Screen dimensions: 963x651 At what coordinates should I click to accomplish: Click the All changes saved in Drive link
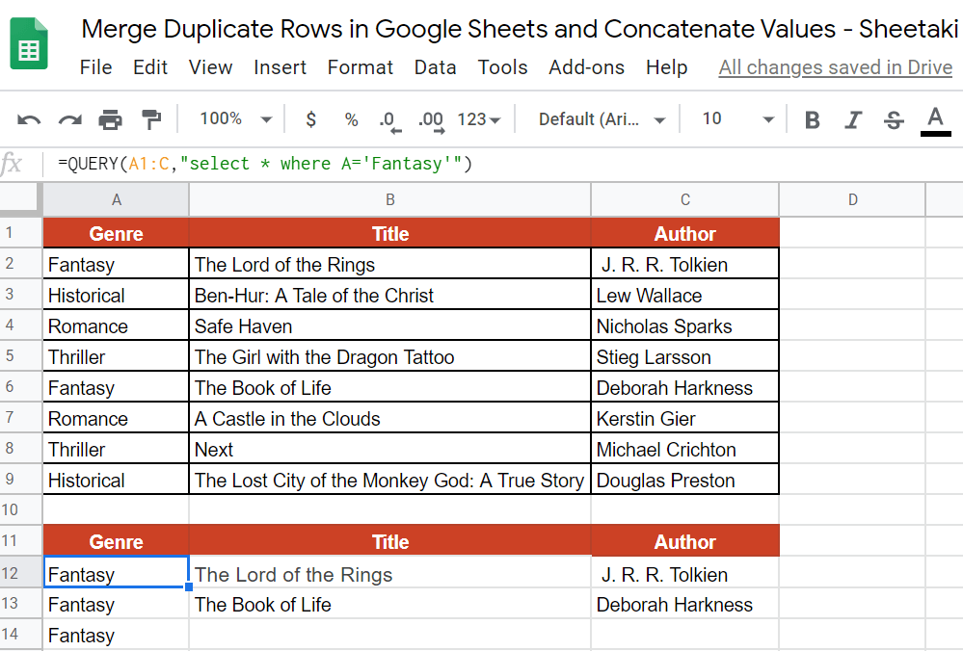(x=836, y=67)
